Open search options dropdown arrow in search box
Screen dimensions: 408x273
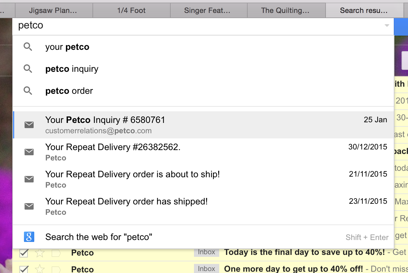[x=387, y=26]
